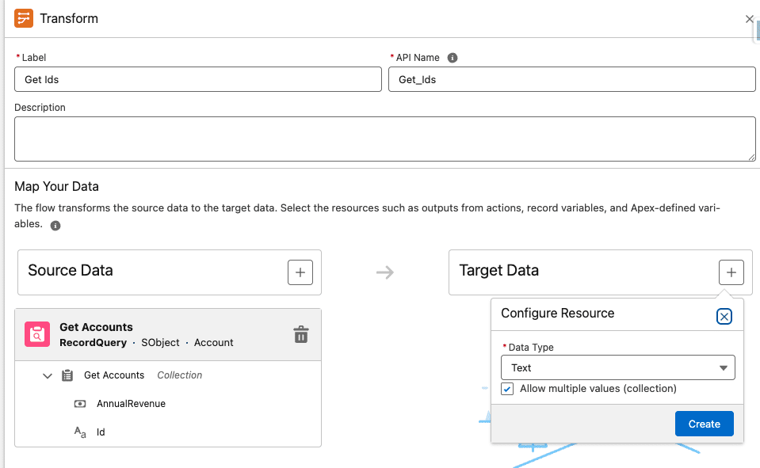Click the orange Transform element icon

pyautogui.click(x=24, y=18)
